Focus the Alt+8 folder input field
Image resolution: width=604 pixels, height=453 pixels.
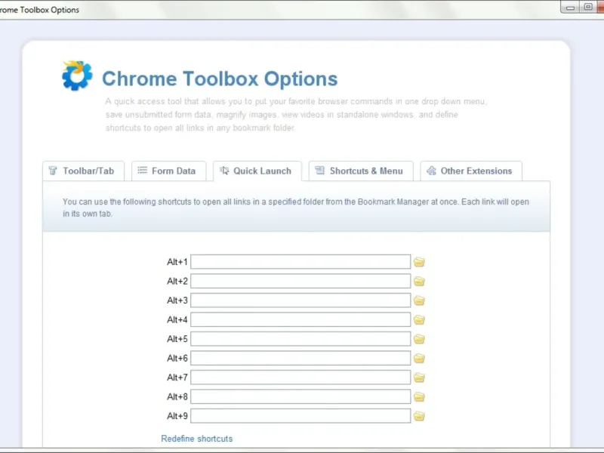coord(300,396)
